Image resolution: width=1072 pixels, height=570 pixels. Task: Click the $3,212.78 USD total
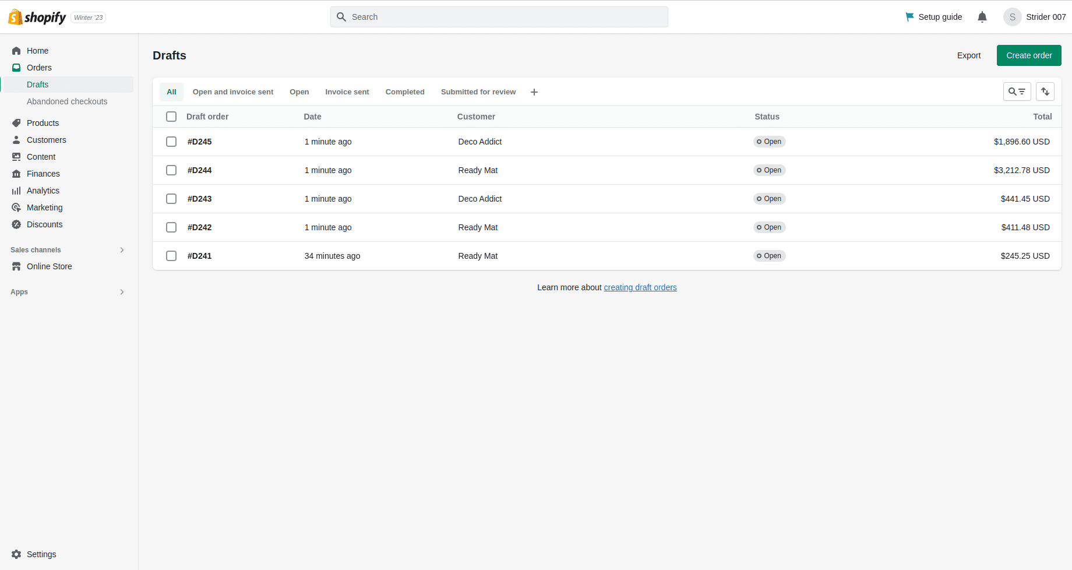(1022, 170)
